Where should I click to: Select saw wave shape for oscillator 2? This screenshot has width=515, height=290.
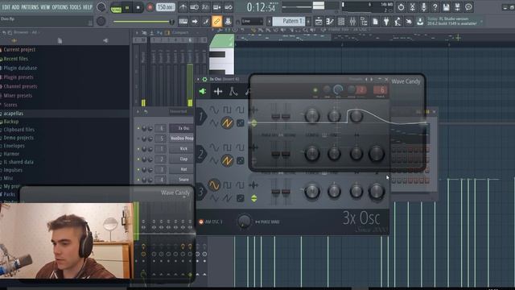227,161
